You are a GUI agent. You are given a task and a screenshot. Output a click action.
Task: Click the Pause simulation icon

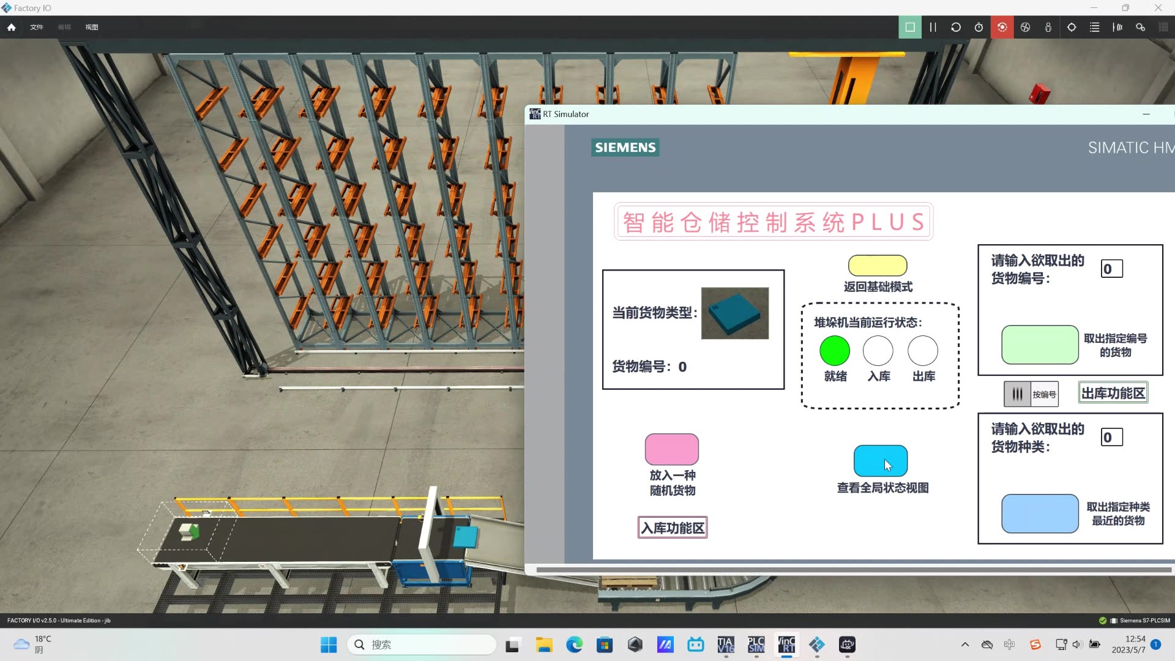(x=933, y=27)
